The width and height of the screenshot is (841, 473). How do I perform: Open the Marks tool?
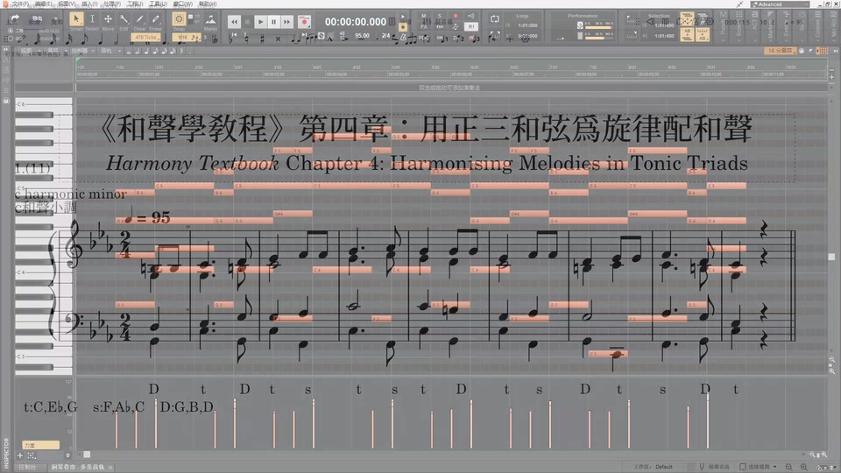tap(210, 20)
